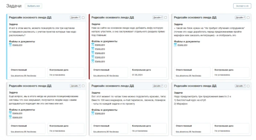
Task: Click the Дизайн-7 tag on top-left card
Action: [75, 18]
